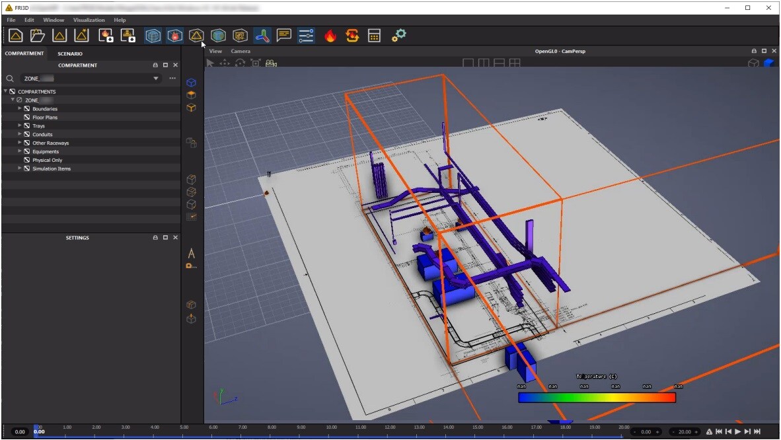Open the Visualization menu
Screen dimensions: 781x440
pos(89,20)
